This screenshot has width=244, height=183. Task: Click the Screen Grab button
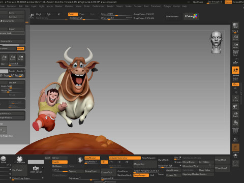pyautogui.click(x=12, y=33)
